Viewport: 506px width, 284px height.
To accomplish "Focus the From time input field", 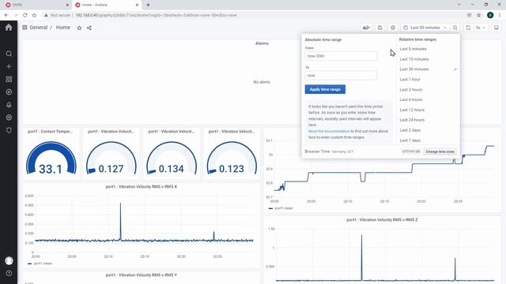I will 341,56.
